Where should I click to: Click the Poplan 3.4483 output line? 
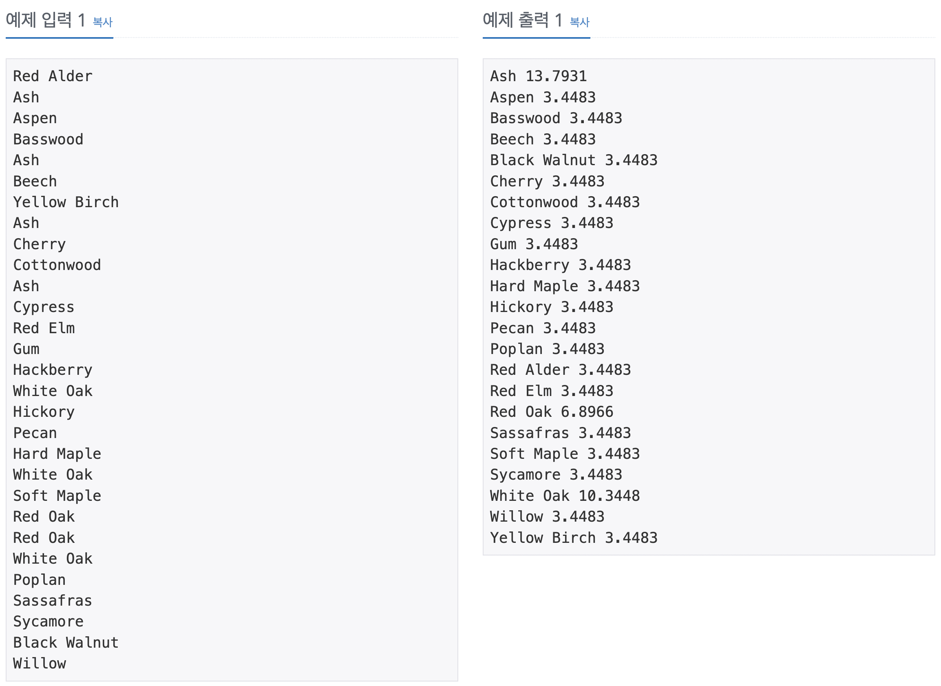pyautogui.click(x=547, y=349)
